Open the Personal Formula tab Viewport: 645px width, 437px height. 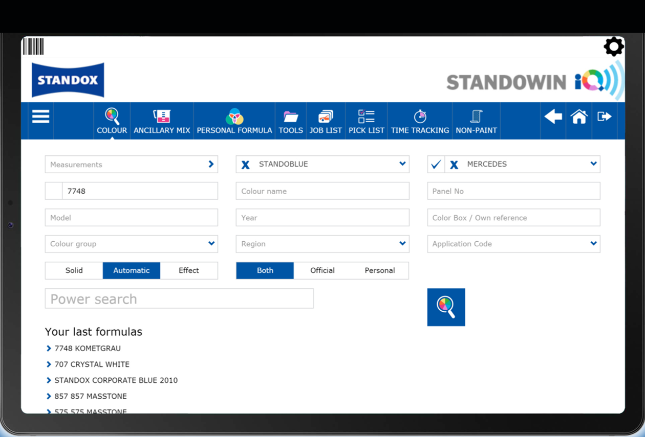[x=234, y=121]
